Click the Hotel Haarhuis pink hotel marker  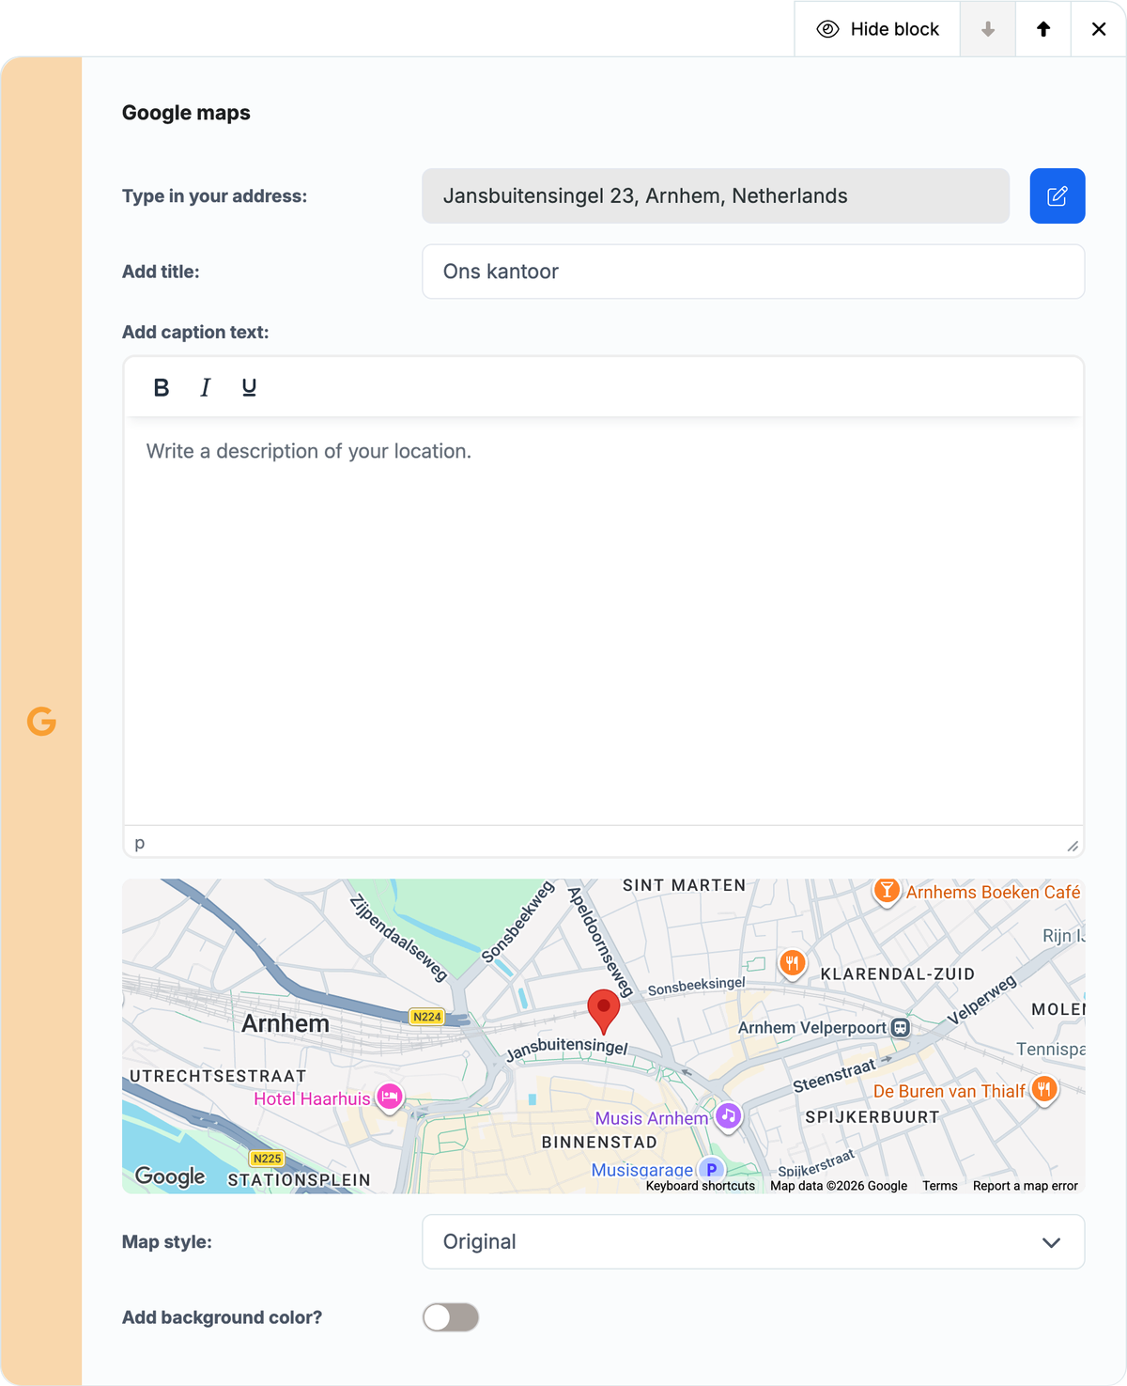(390, 1097)
